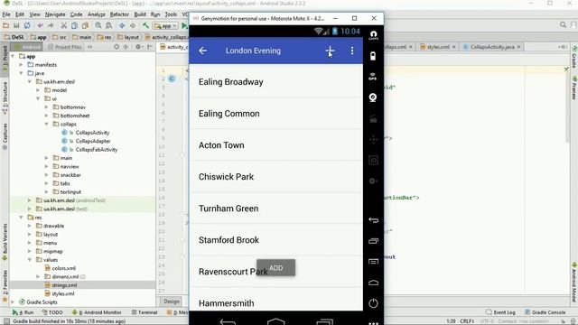578x325 pixels.
Task: Open CollapsFabActivity in project tree
Action: click(97, 150)
